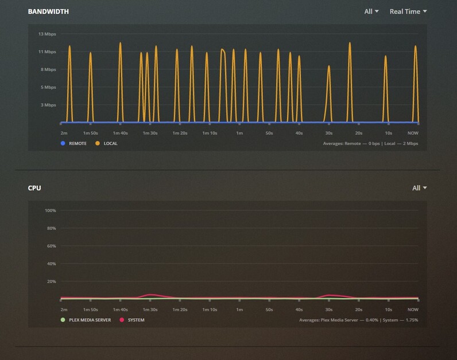This screenshot has width=457, height=360.
Task: Click the "30s" marker on bandwidth time axis
Action: pyautogui.click(x=329, y=133)
